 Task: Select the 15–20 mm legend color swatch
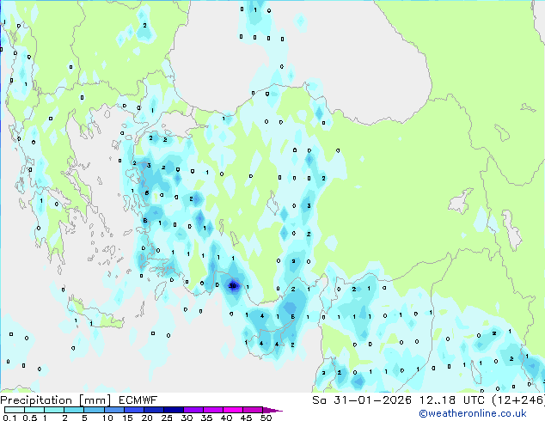134,410
